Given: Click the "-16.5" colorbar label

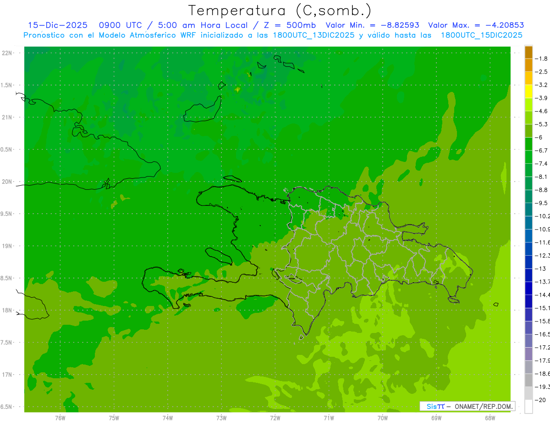Looking at the screenshot, I should pyautogui.click(x=543, y=334).
